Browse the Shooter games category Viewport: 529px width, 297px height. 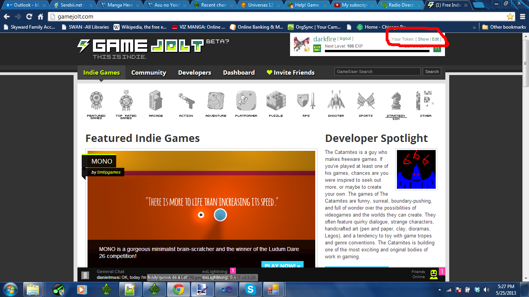[336, 104]
